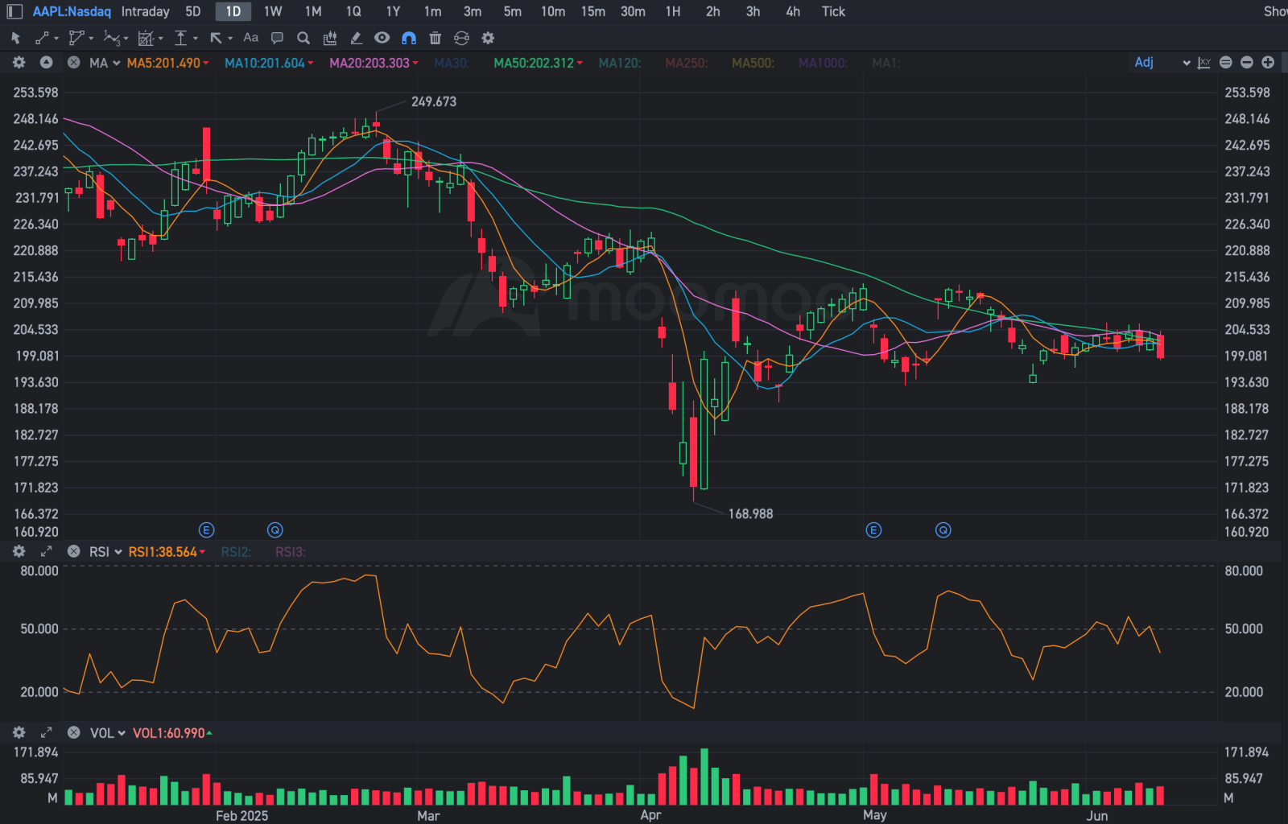Remove the RSI indicator panel

[73, 552]
